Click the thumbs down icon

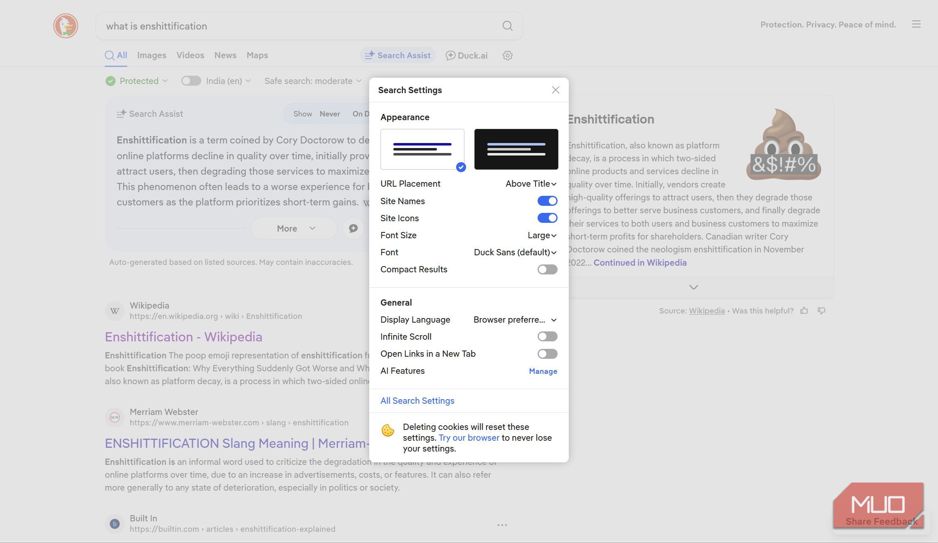(822, 311)
